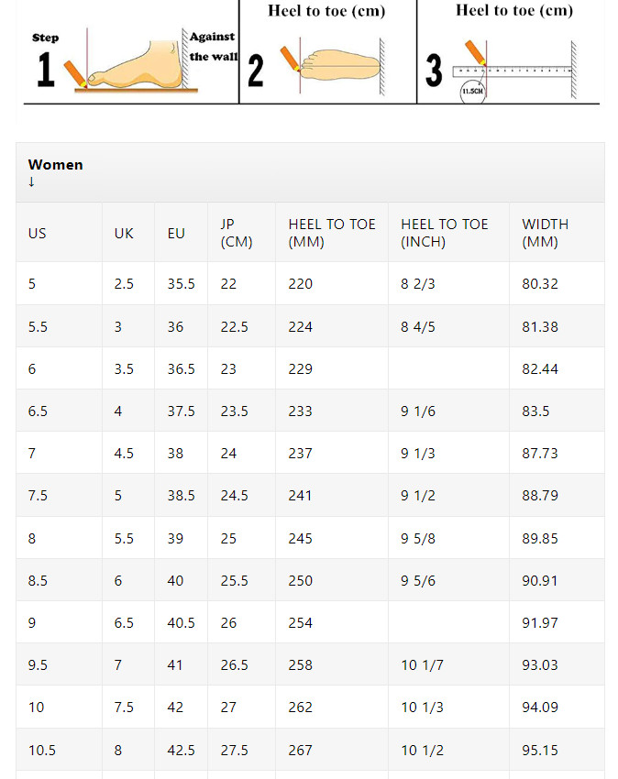The height and width of the screenshot is (779, 618).
Task: Click the 10 1/7 inch value
Action: [x=422, y=664]
